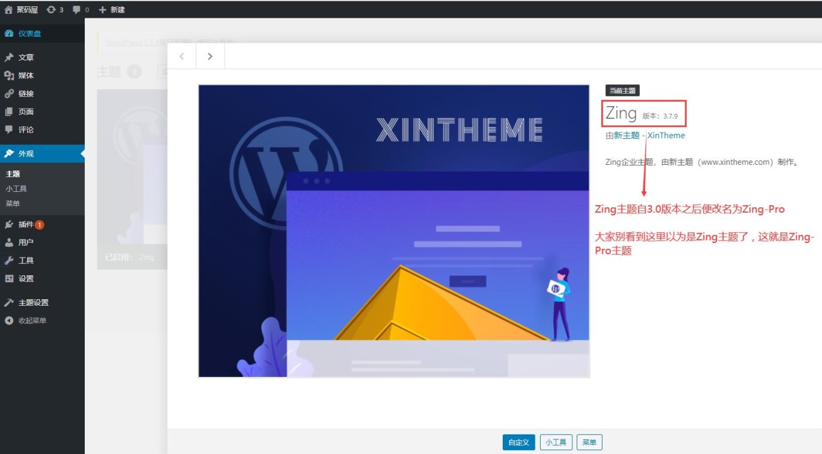Open the comments bubble icon showing 0
The image size is (822, 454).
point(81,9)
